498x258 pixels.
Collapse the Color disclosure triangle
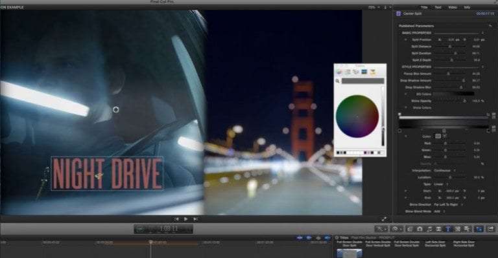click(405, 136)
